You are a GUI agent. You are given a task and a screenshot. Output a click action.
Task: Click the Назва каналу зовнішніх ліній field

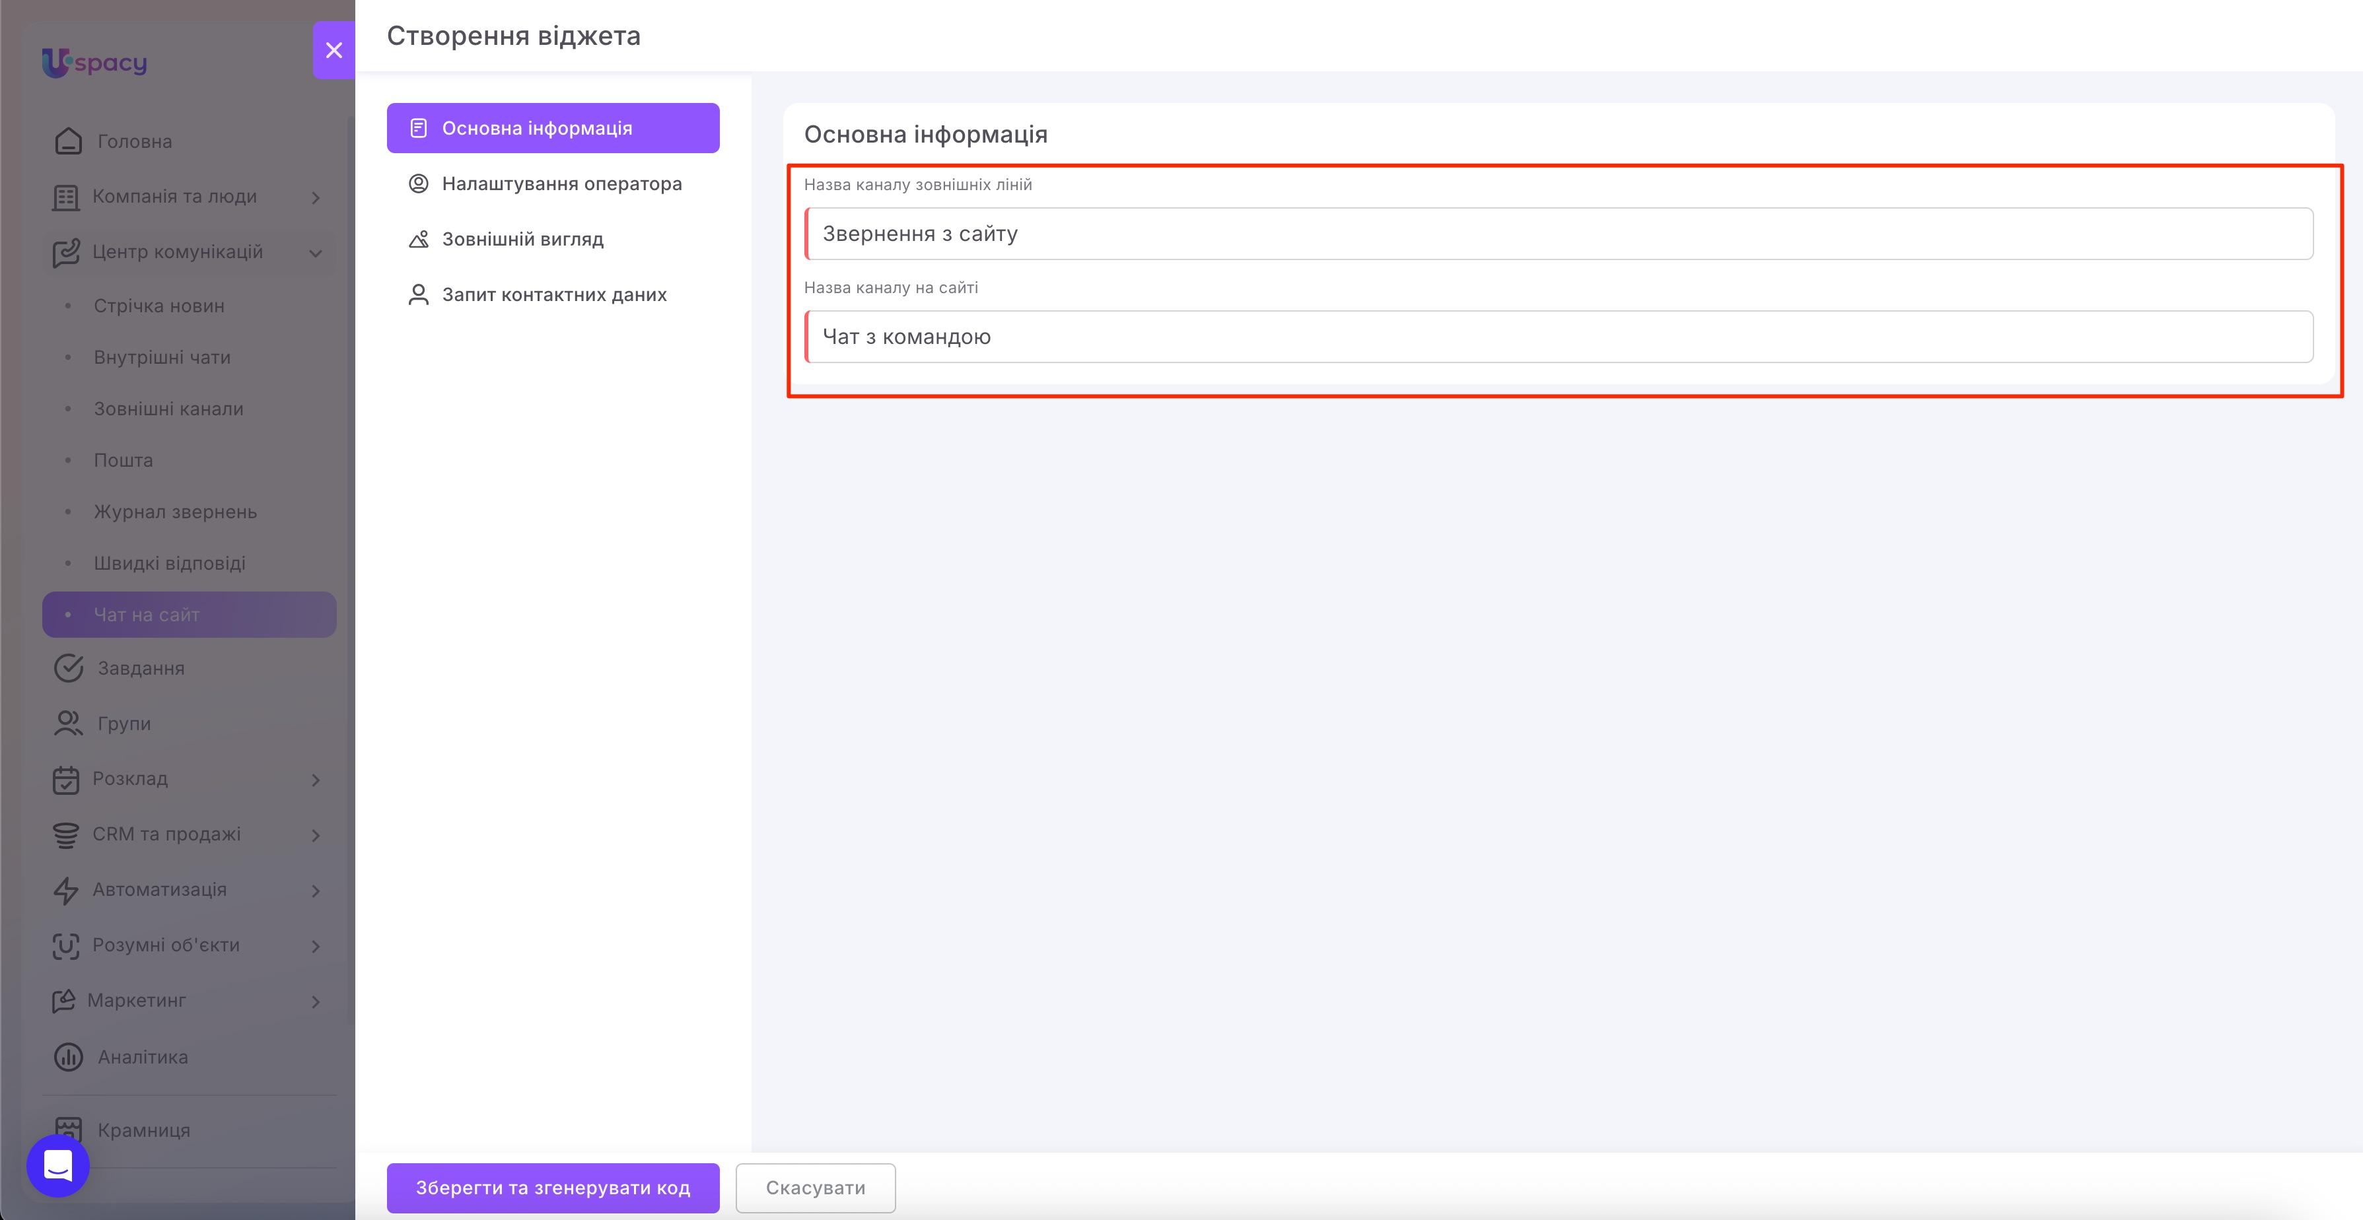pos(1559,234)
